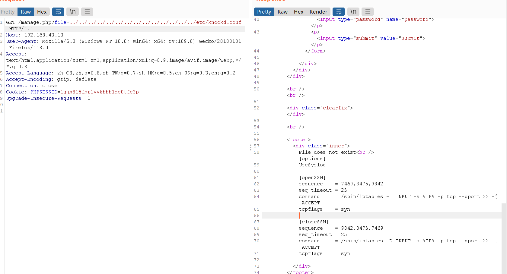This screenshot has width=507, height=274.
Task: Click the Accept-Encoding: gzip, deflate line
Action: (51, 79)
